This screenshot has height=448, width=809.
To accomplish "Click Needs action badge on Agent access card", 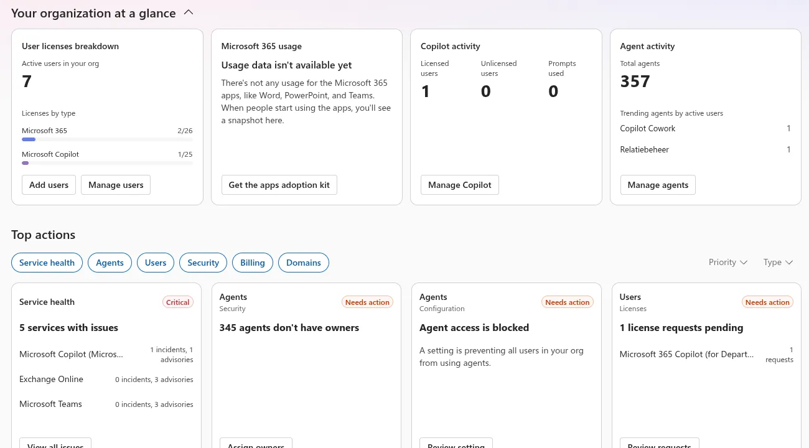I will (568, 302).
